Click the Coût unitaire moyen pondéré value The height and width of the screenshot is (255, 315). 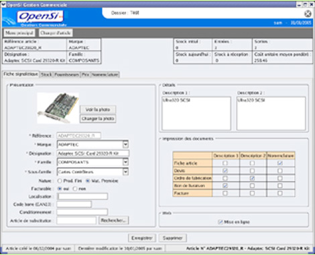point(261,60)
